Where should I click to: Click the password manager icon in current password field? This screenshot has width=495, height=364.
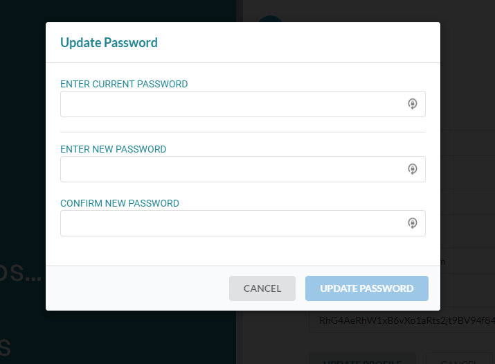pyautogui.click(x=413, y=104)
